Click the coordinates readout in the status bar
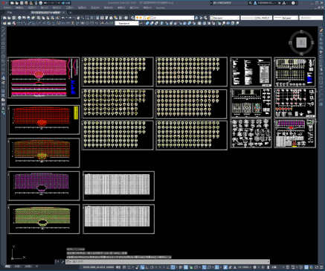The height and width of the screenshot is (271, 325). tap(98, 267)
